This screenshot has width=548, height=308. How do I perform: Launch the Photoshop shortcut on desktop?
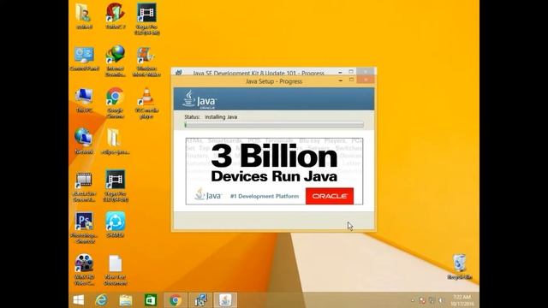point(84,228)
